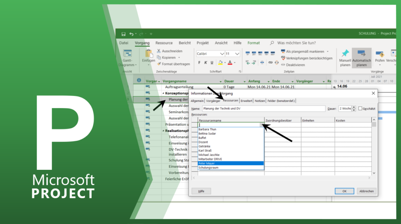The image size is (401, 224).
Task: Click the Save icon in quick access toolbar
Action: (123, 34)
